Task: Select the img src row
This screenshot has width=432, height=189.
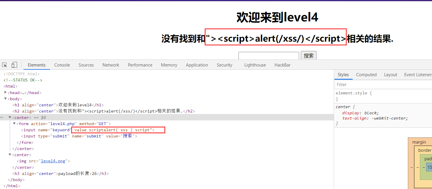Action: click(43, 161)
